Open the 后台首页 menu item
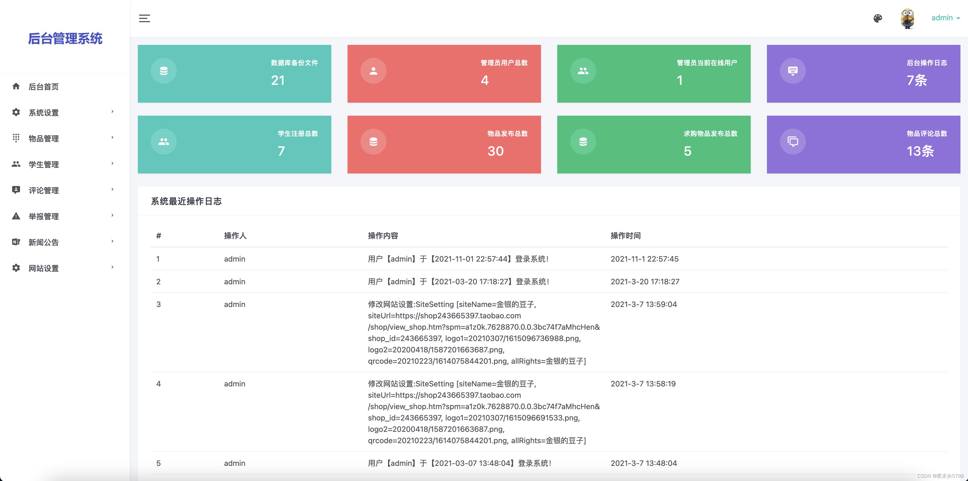Screen dimensions: 968x481 [44, 87]
